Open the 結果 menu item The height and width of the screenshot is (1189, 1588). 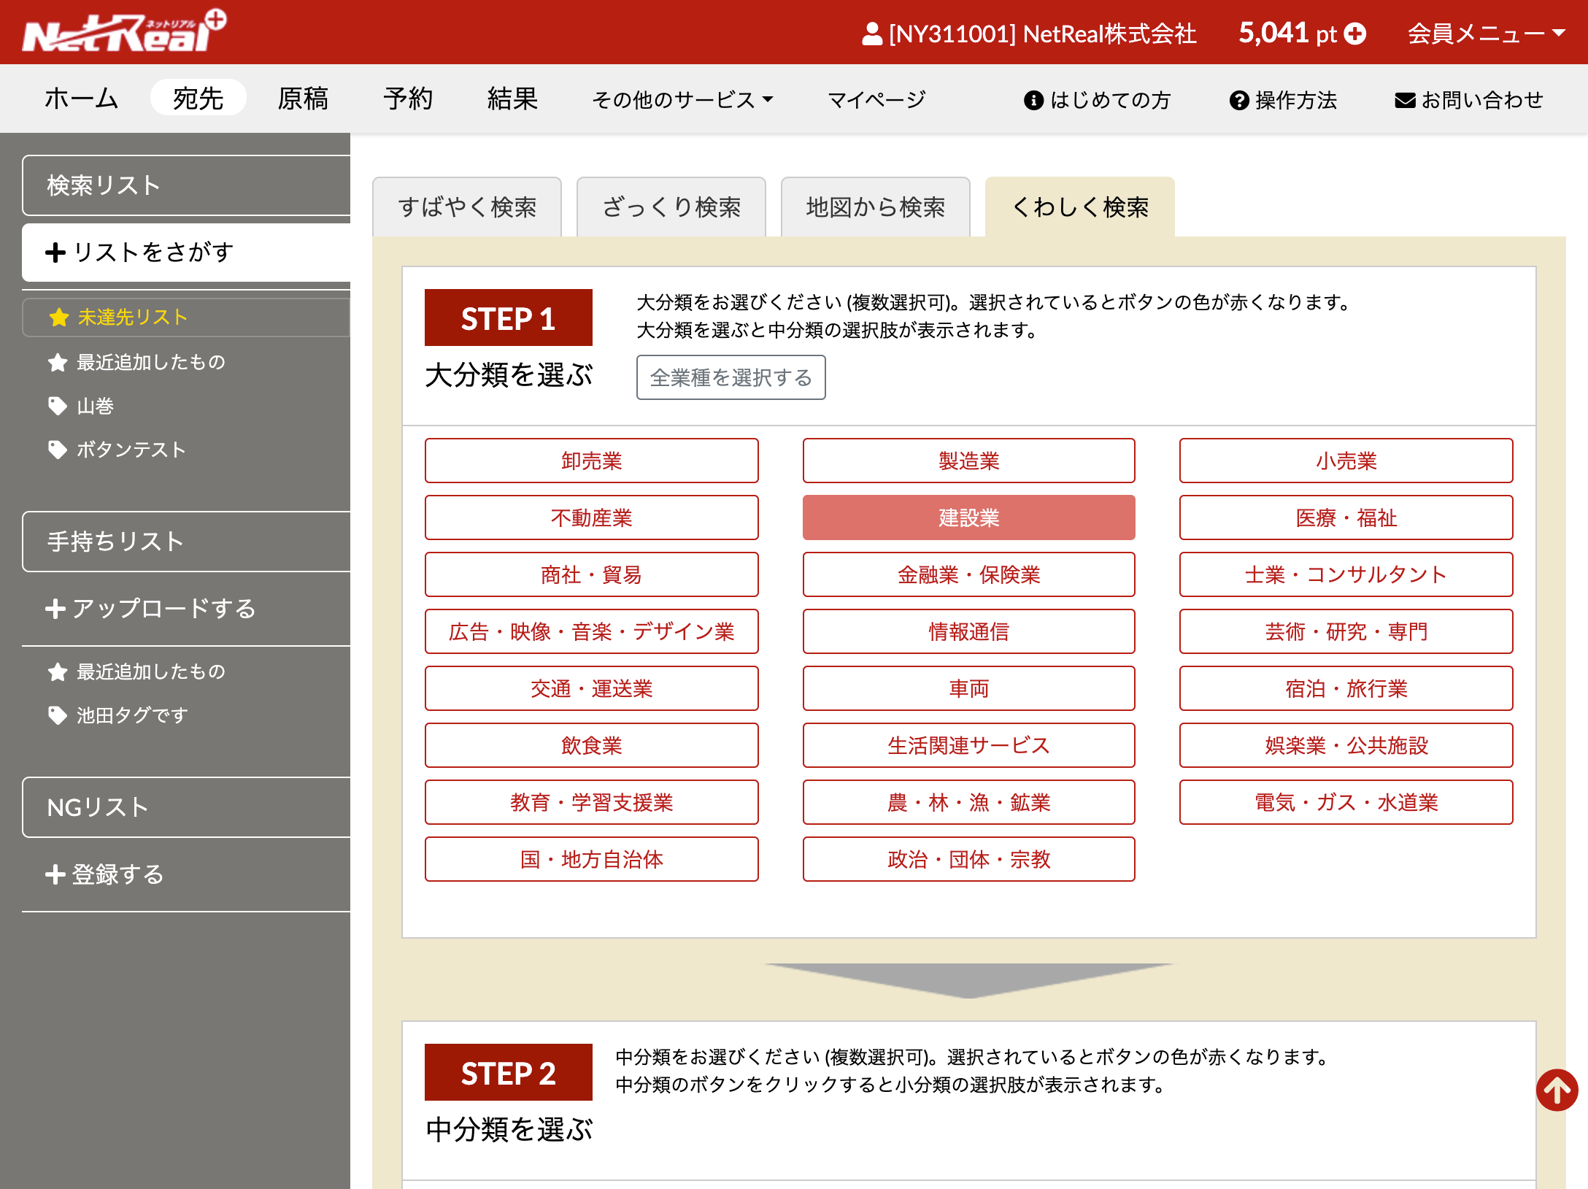point(513,99)
